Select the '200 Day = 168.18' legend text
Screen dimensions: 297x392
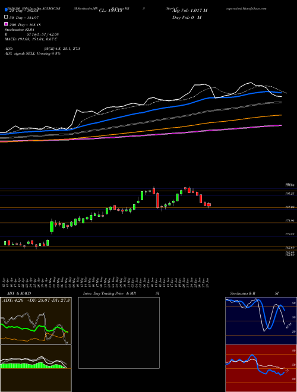[x=25, y=25]
